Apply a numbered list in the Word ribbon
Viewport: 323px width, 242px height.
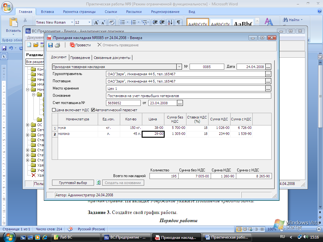134,22
